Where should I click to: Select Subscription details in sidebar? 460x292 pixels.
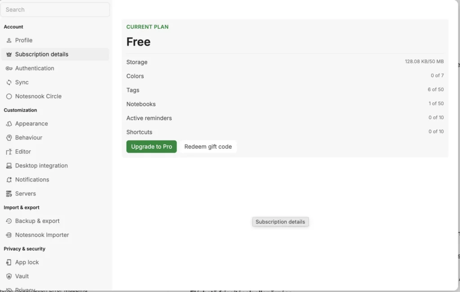pyautogui.click(x=55, y=54)
